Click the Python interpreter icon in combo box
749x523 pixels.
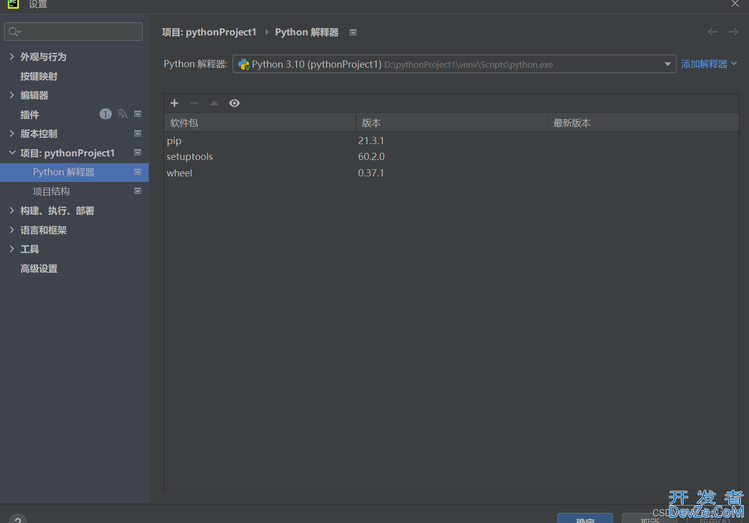pos(244,65)
